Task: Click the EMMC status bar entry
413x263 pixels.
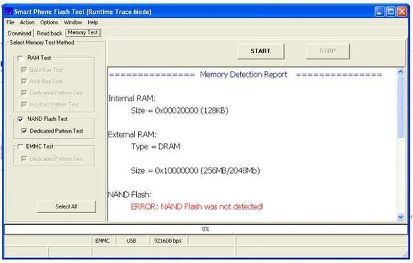Action: 103,241
